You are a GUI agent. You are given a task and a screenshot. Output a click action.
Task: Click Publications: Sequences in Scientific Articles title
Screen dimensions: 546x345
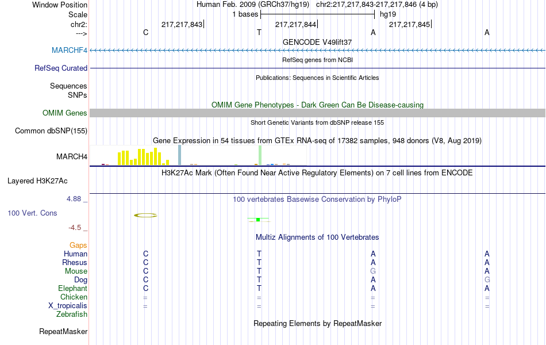pyautogui.click(x=317, y=78)
